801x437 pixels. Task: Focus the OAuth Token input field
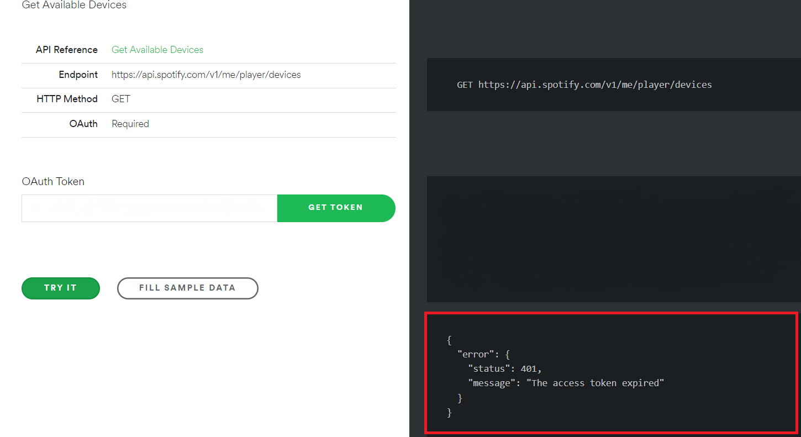coord(149,208)
